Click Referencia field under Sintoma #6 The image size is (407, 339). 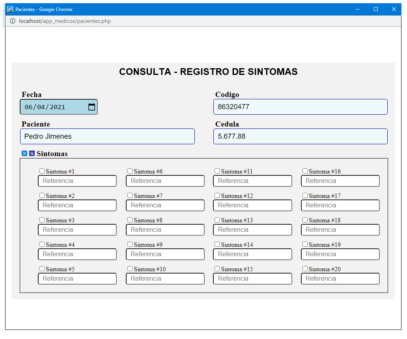(x=165, y=181)
